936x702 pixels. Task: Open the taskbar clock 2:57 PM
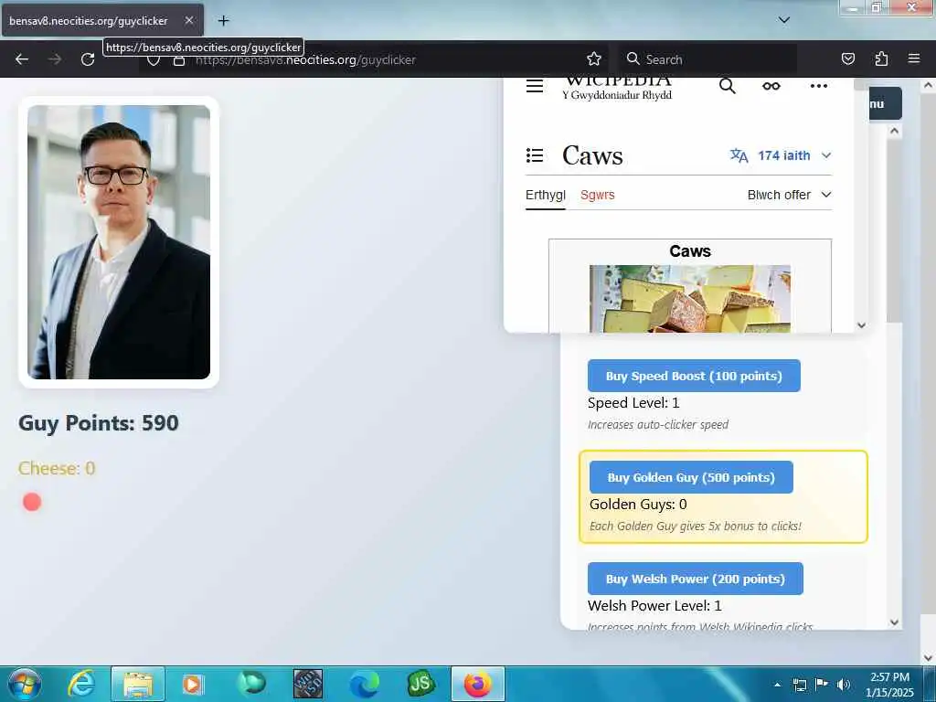tap(889, 685)
